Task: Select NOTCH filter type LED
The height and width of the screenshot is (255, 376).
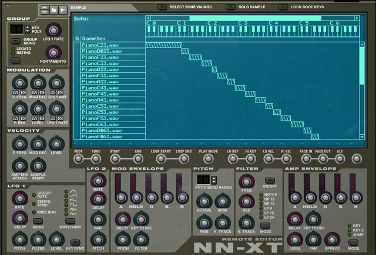Action: tap(261, 195)
